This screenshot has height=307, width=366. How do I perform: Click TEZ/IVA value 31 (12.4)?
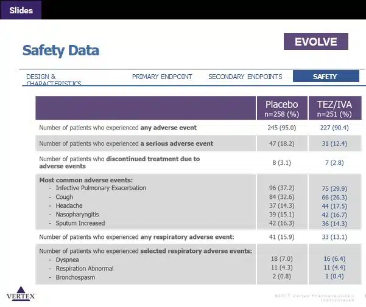334,143
